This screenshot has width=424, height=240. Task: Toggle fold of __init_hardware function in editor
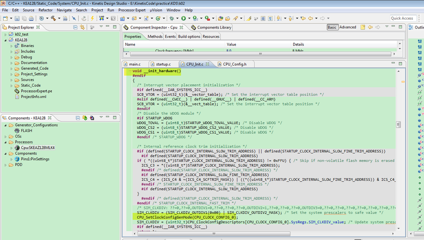point(129,71)
